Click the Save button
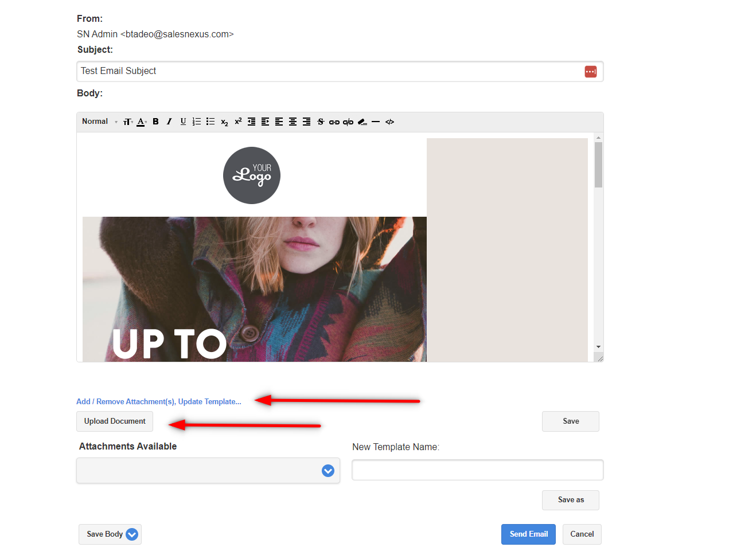The width and height of the screenshot is (729, 555). [571, 421]
